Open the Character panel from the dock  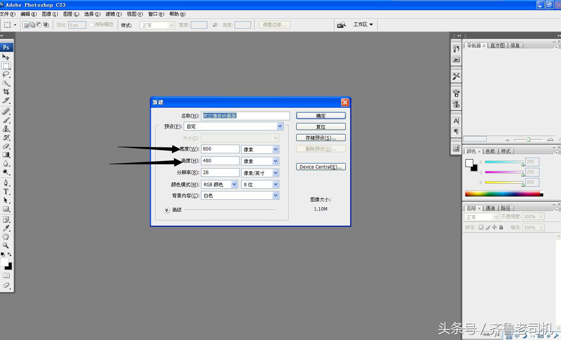click(x=456, y=121)
